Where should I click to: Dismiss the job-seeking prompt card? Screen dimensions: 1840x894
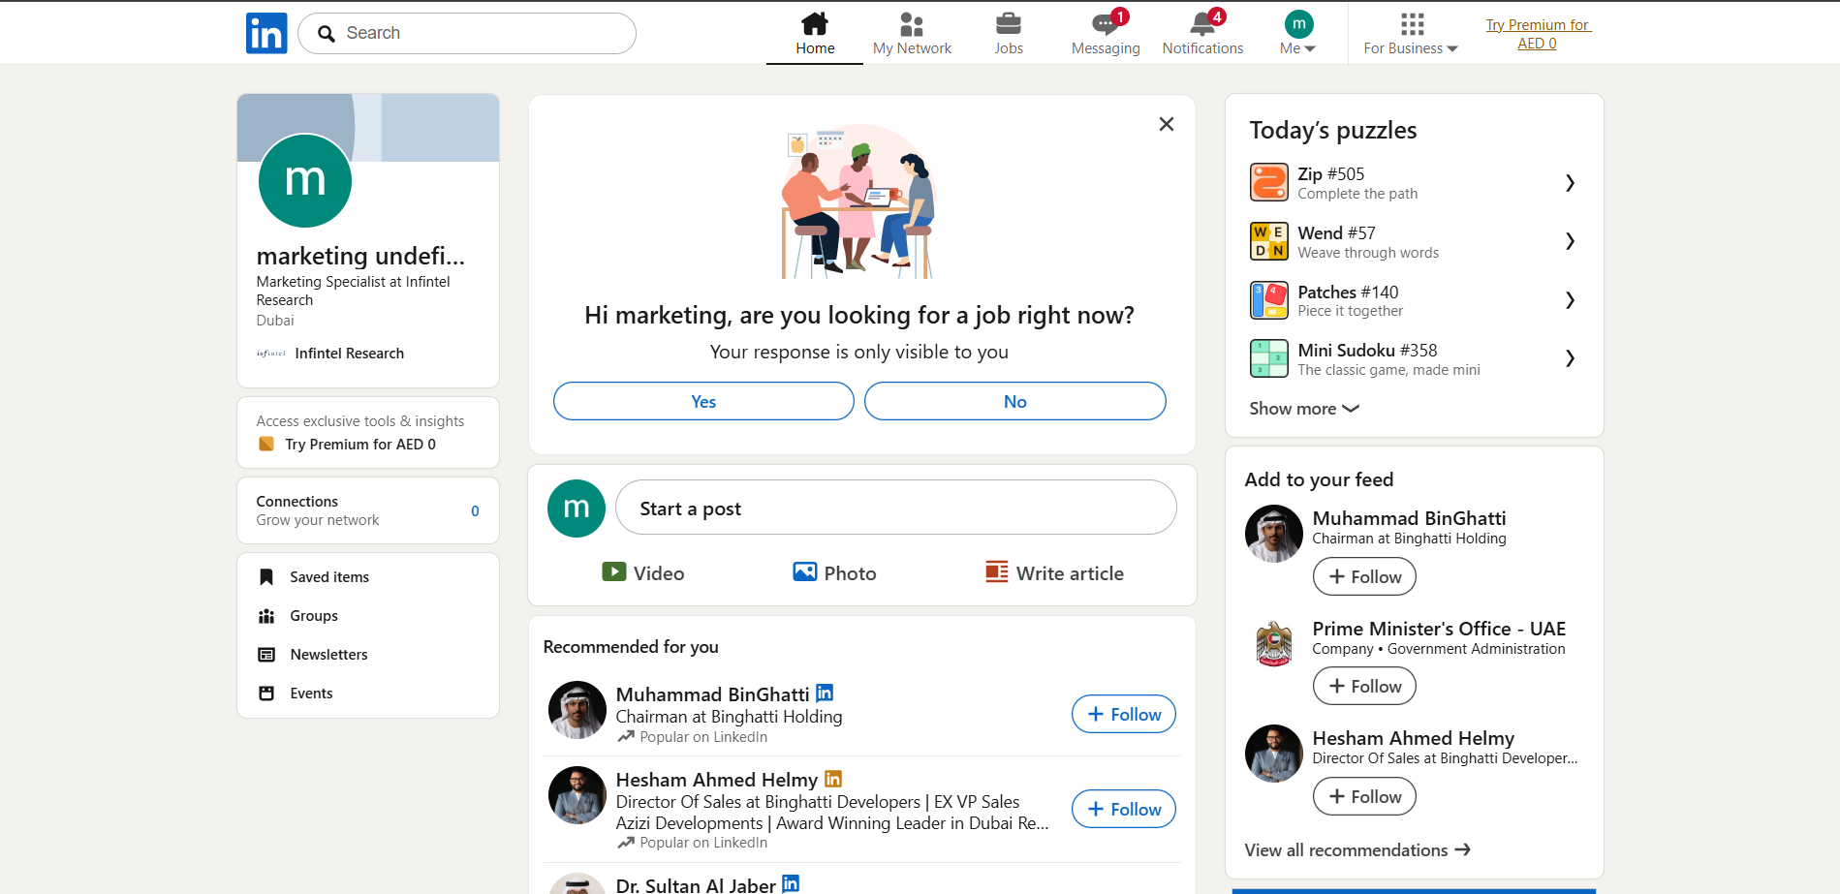(x=1167, y=124)
